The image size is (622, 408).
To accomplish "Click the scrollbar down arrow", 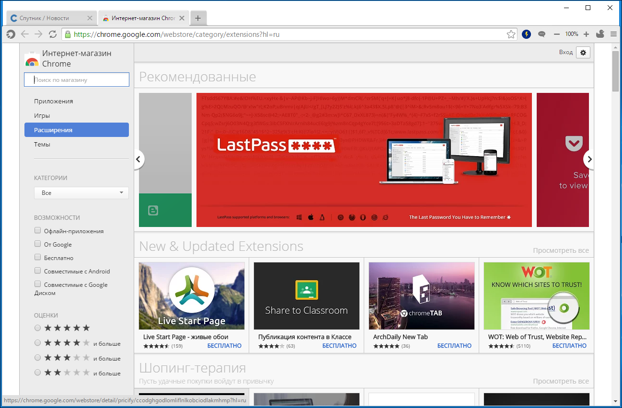I will (x=616, y=400).
